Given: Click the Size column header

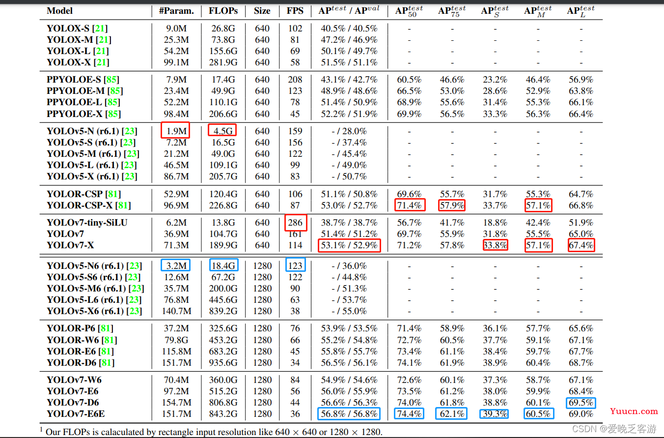Looking at the screenshot, I should 262,11.
